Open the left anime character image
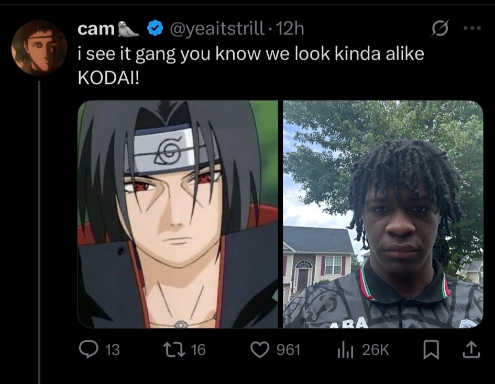Image resolution: width=495 pixels, height=384 pixels. pyautogui.click(x=178, y=214)
